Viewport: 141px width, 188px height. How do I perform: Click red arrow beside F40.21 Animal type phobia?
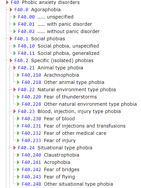coord(15,68)
